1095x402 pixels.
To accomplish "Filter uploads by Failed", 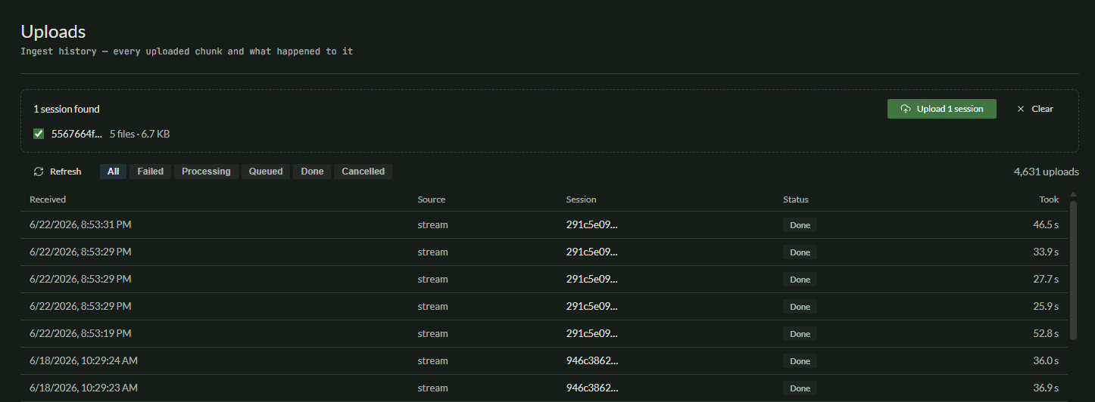I will pyautogui.click(x=151, y=172).
